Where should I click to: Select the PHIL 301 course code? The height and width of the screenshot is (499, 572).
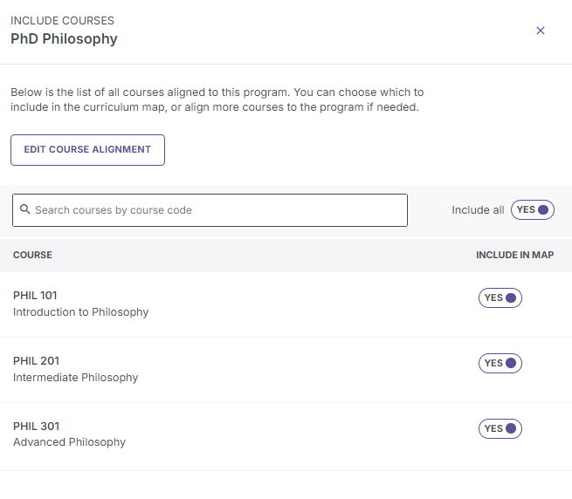coord(36,426)
